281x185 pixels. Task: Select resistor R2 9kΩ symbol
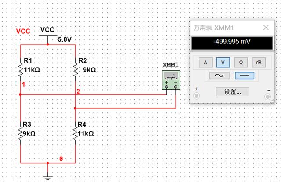(x=76, y=69)
